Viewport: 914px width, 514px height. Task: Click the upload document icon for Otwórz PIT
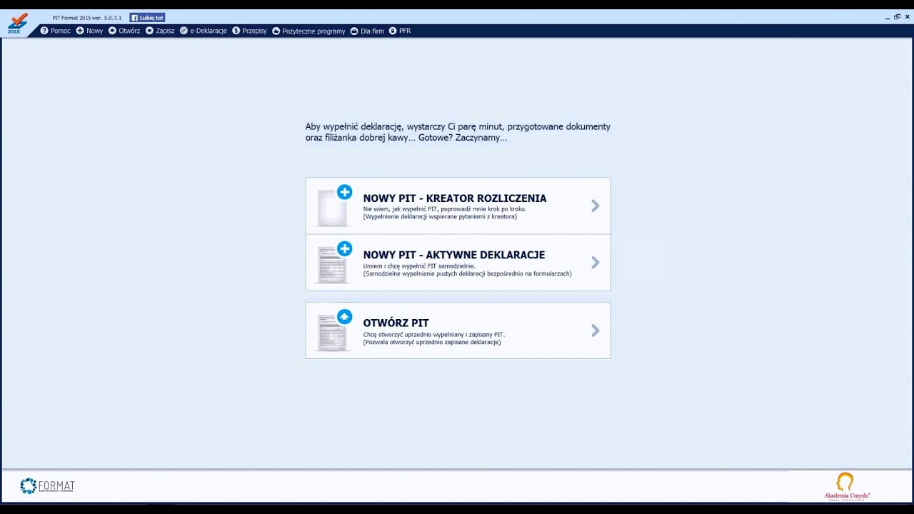334,331
